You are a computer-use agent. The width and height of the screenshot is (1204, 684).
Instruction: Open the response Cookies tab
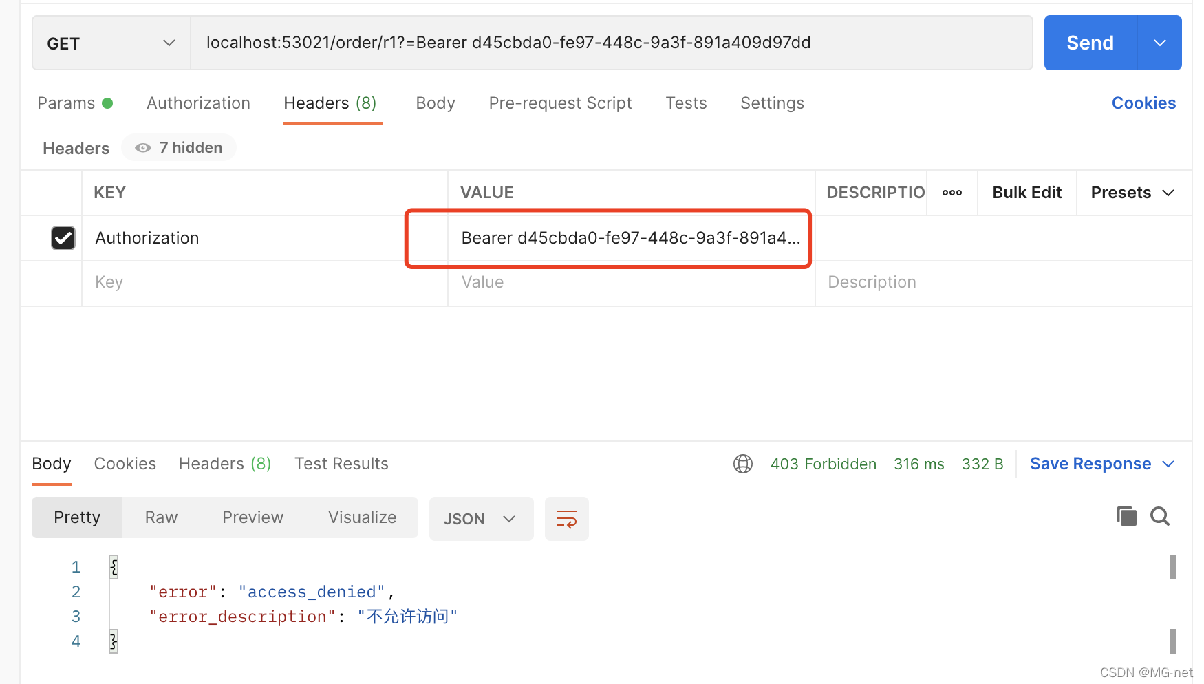[125, 464]
